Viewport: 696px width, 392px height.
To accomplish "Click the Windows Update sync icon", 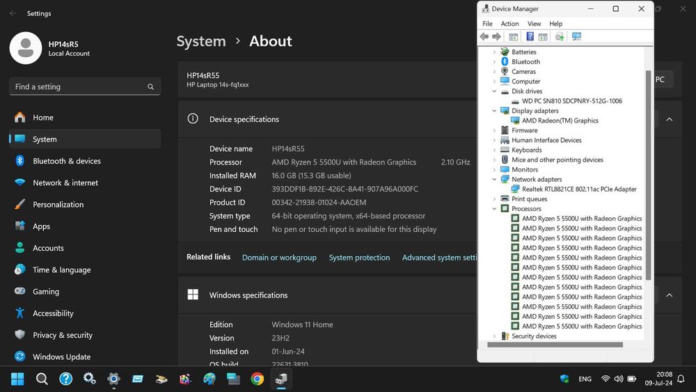I will coord(20,356).
